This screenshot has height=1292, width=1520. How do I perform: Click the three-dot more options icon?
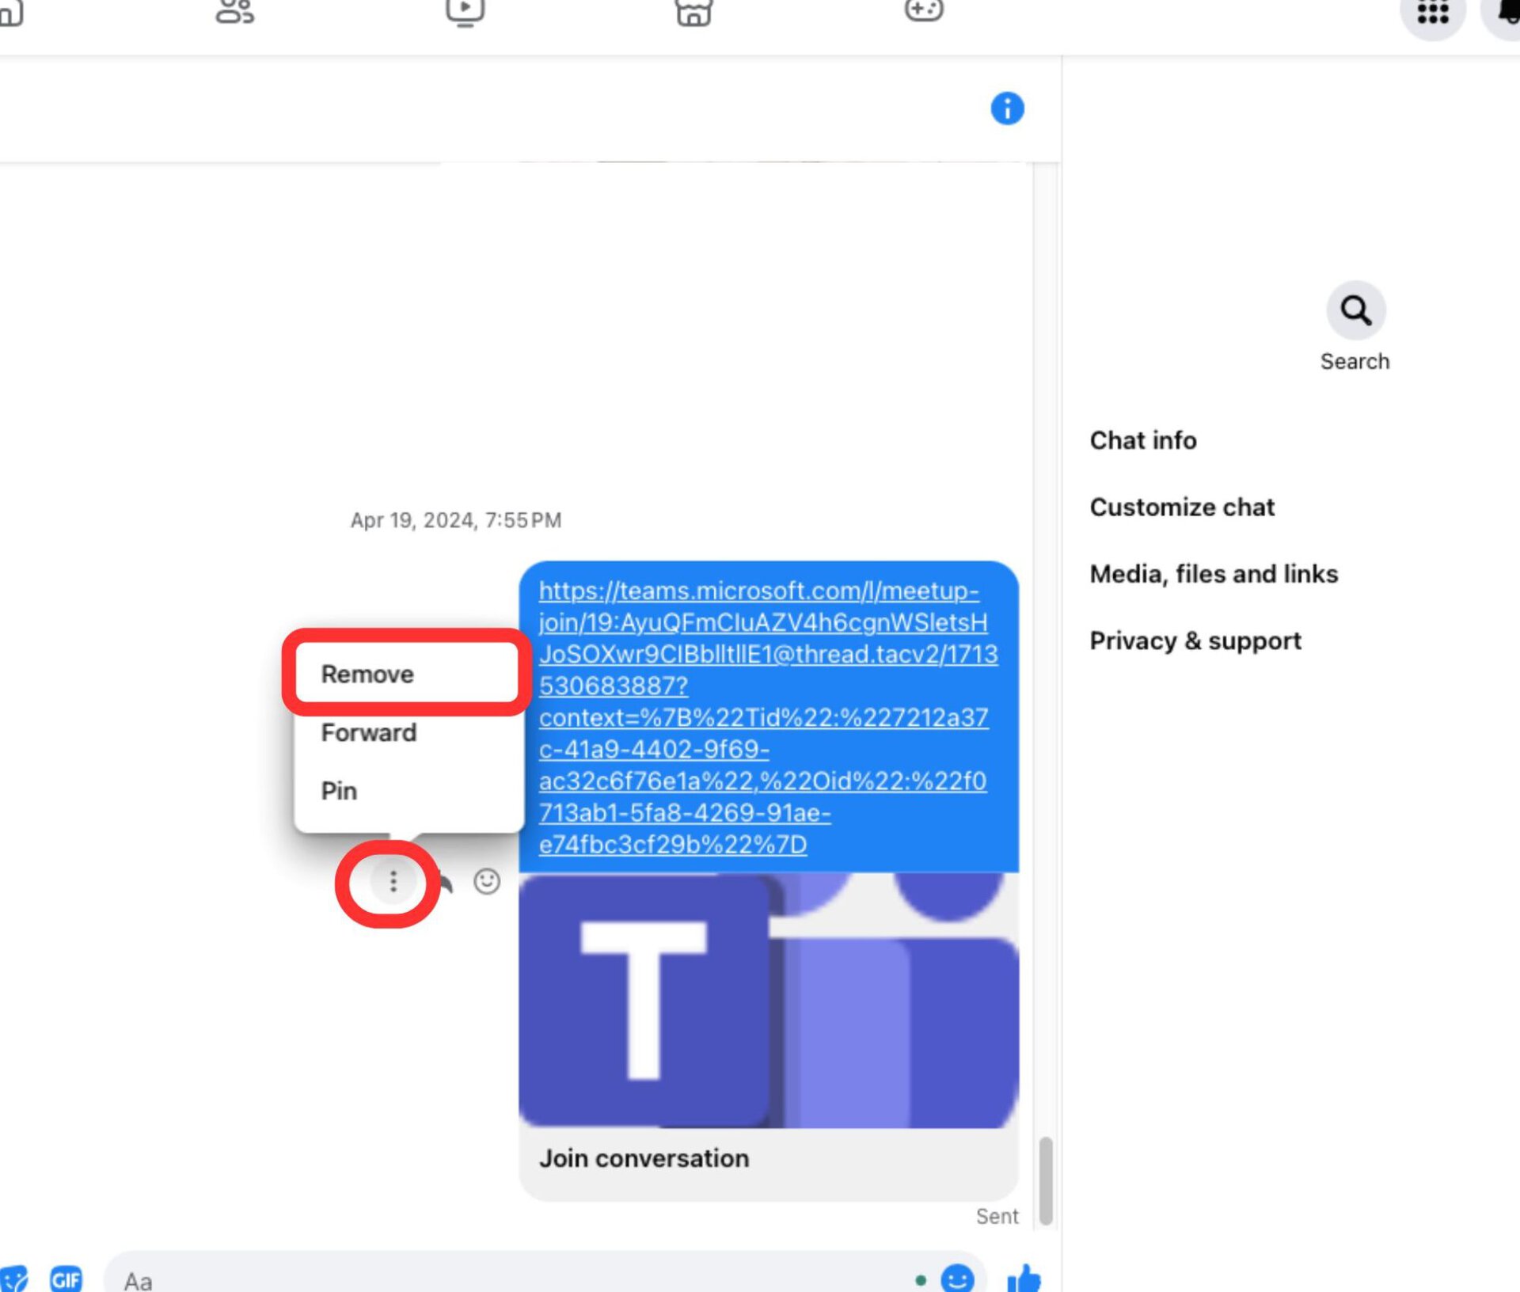click(x=393, y=880)
